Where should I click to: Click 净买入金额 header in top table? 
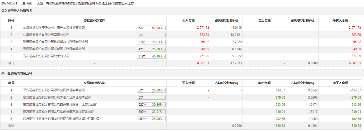[x=340, y=21]
